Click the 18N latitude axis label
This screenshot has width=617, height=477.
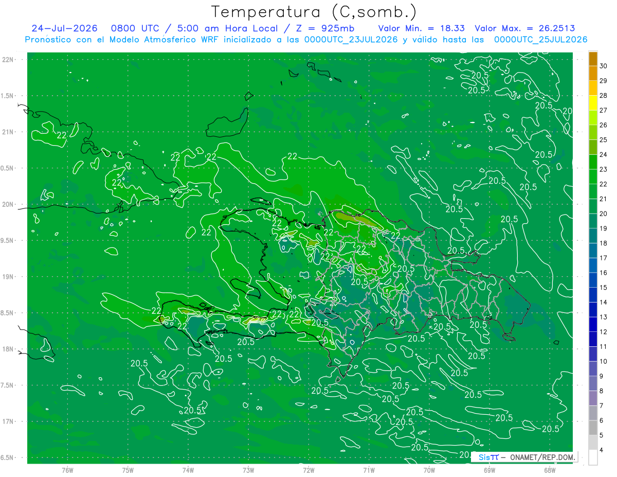point(8,349)
